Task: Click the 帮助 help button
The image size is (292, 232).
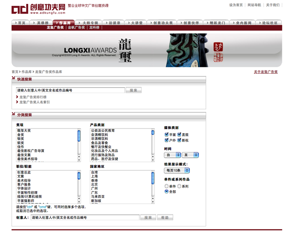Action: tap(165, 217)
